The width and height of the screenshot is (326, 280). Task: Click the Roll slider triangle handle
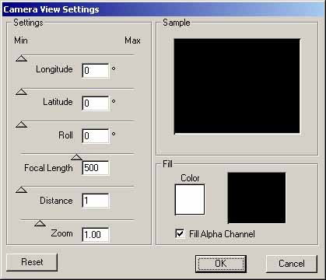21,124
